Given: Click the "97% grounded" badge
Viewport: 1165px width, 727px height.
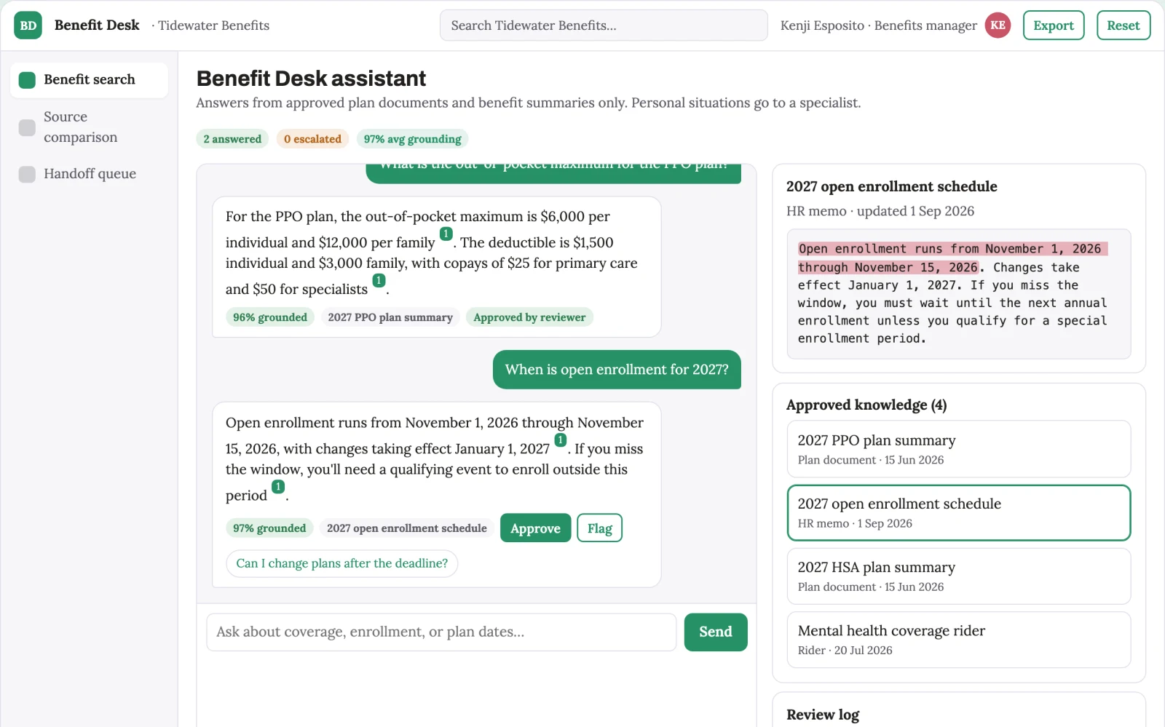Looking at the screenshot, I should 269,528.
